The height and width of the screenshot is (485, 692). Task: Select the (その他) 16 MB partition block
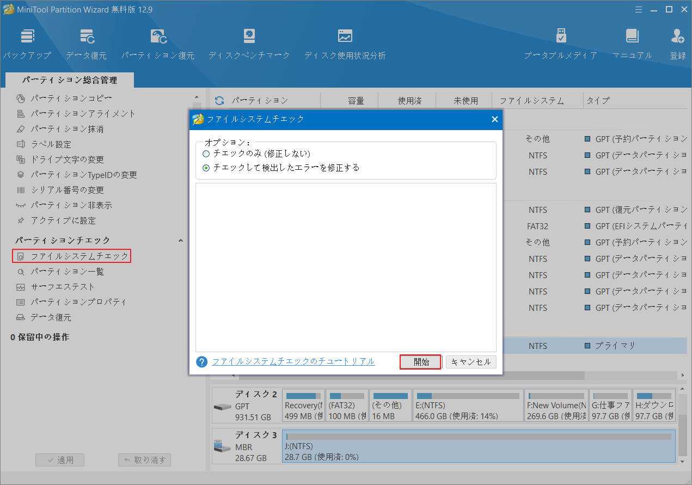click(390, 405)
